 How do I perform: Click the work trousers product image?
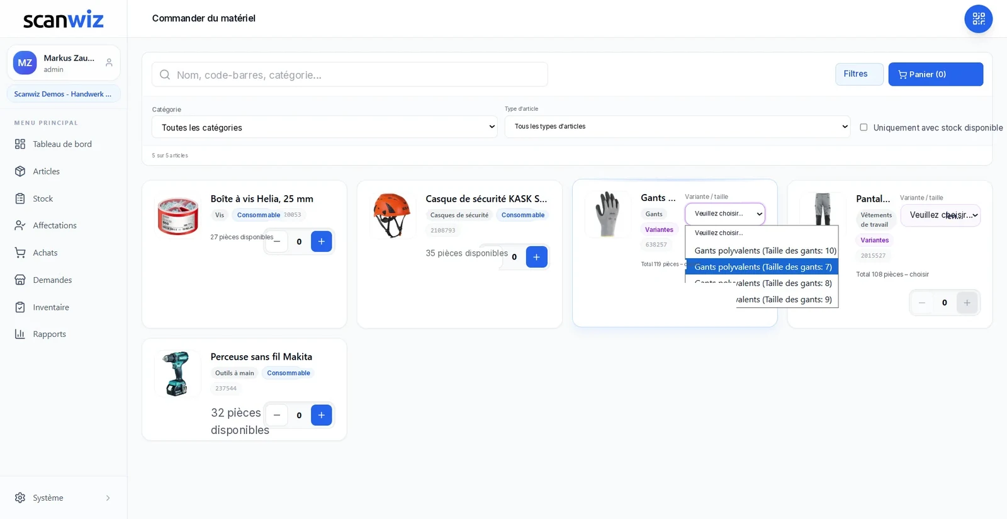tap(823, 210)
